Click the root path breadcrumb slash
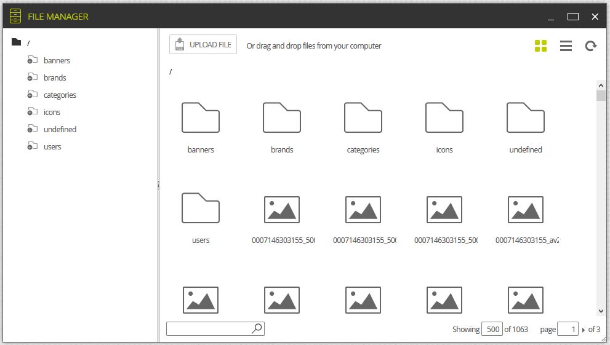The image size is (610, 345). 171,71
